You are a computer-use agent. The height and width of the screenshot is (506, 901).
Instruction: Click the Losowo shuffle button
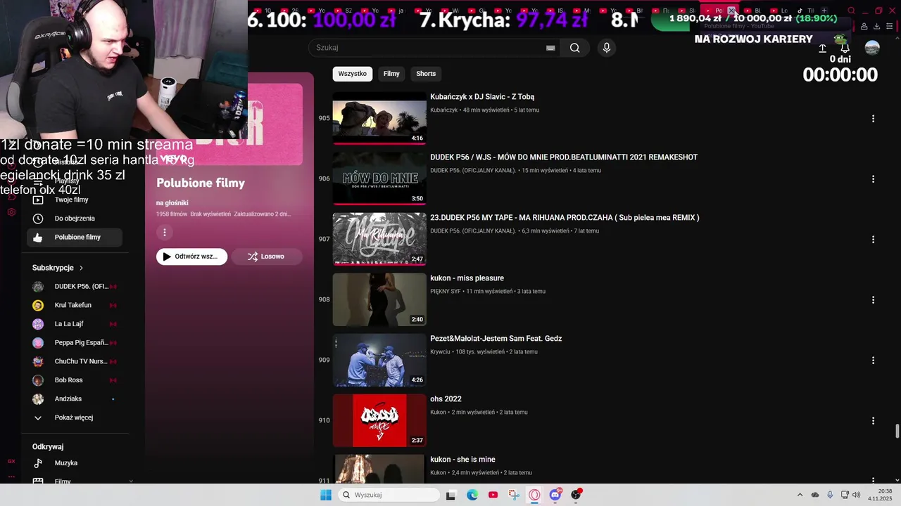[x=267, y=257]
